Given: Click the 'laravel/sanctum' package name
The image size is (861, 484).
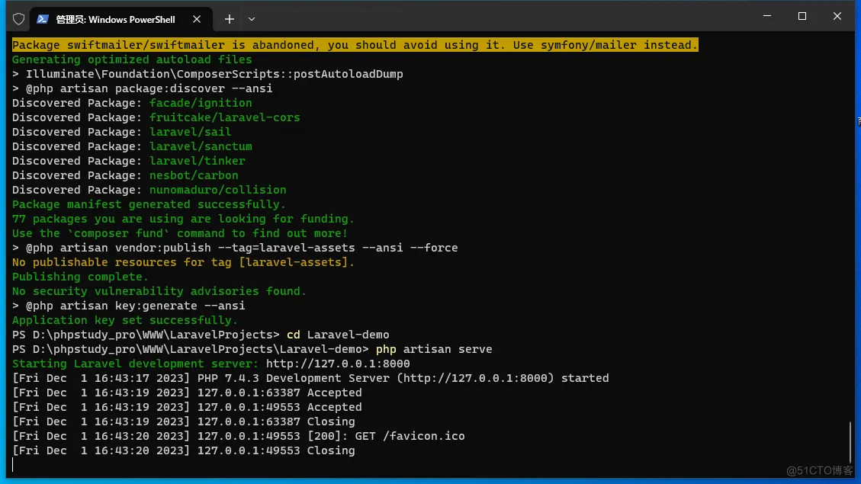Looking at the screenshot, I should [201, 146].
